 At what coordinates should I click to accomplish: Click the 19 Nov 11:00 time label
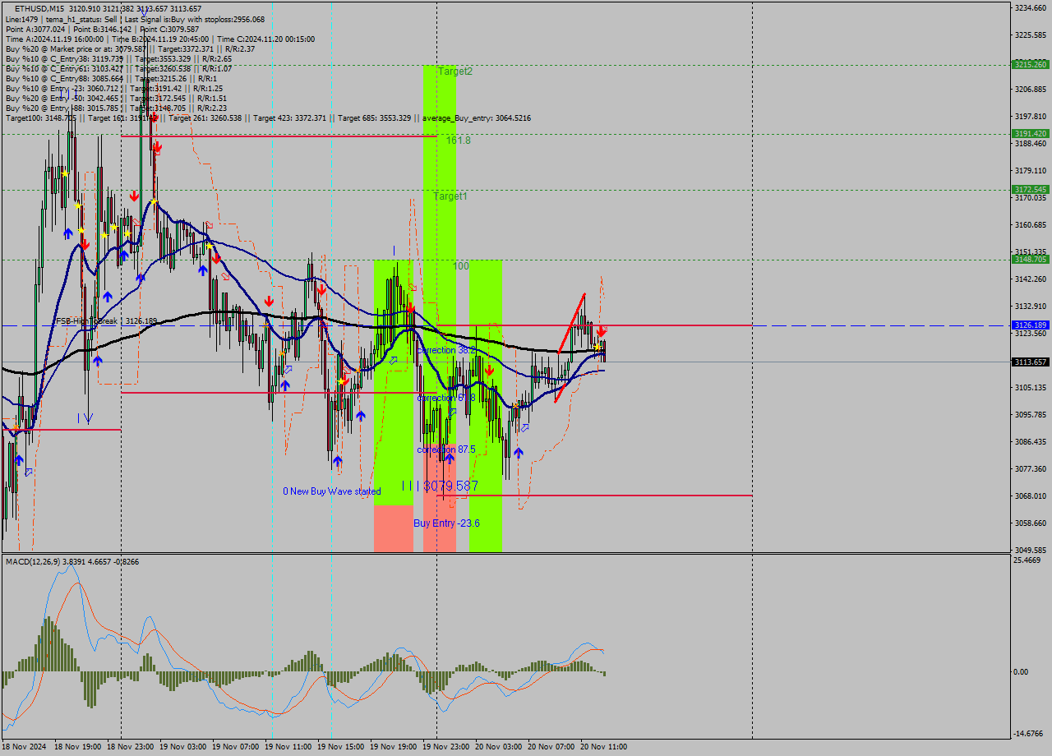pyautogui.click(x=288, y=747)
